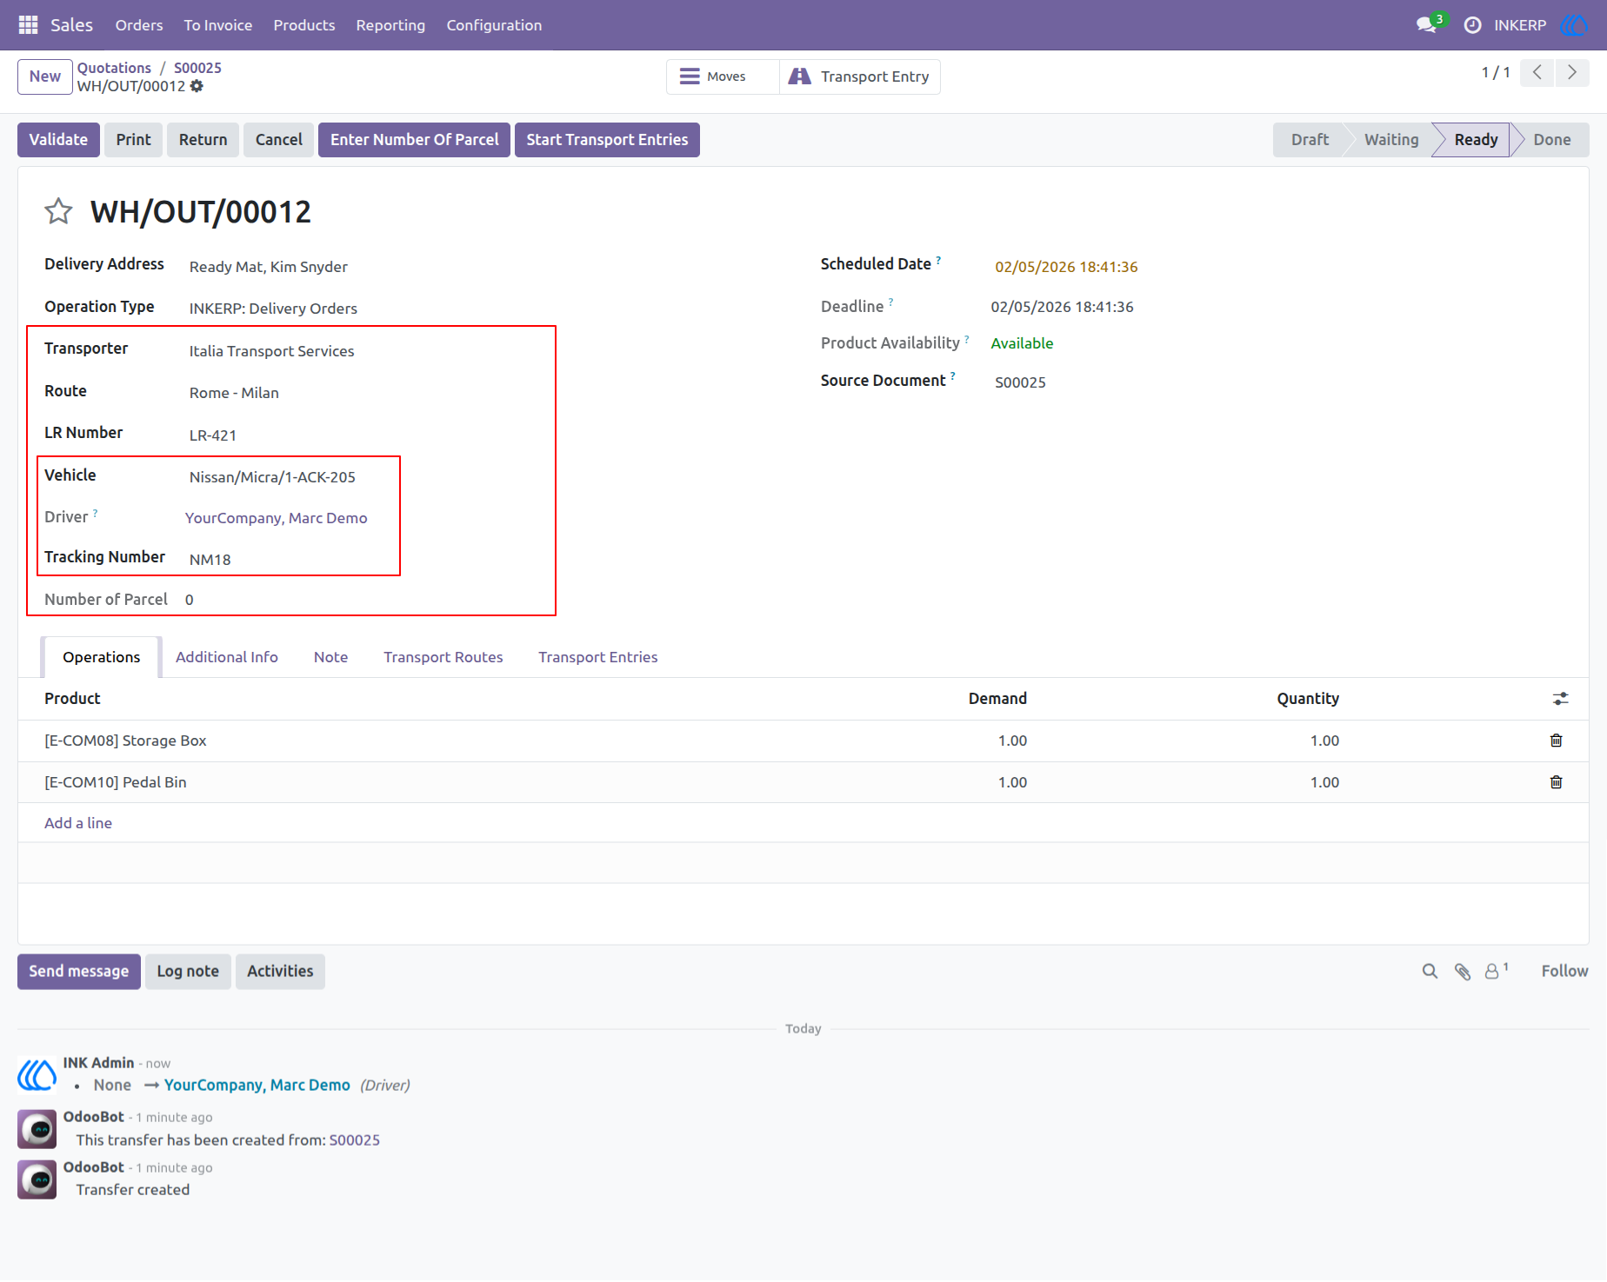Switch to the Transport Entries tab
Viewport: 1607px width, 1282px height.
pos(598,657)
